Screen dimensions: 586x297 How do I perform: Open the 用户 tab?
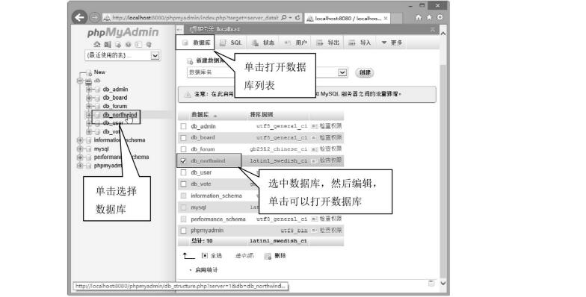296,43
